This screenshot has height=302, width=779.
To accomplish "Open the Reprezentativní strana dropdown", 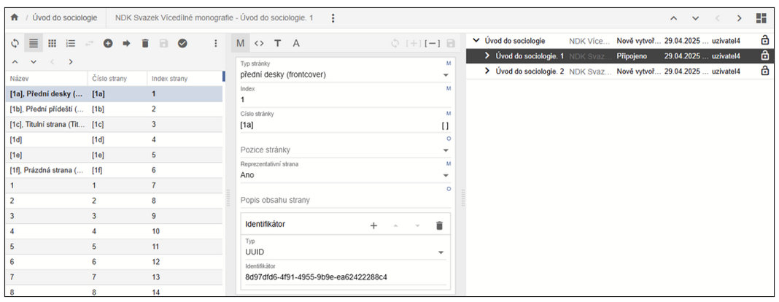I will pos(445,175).
